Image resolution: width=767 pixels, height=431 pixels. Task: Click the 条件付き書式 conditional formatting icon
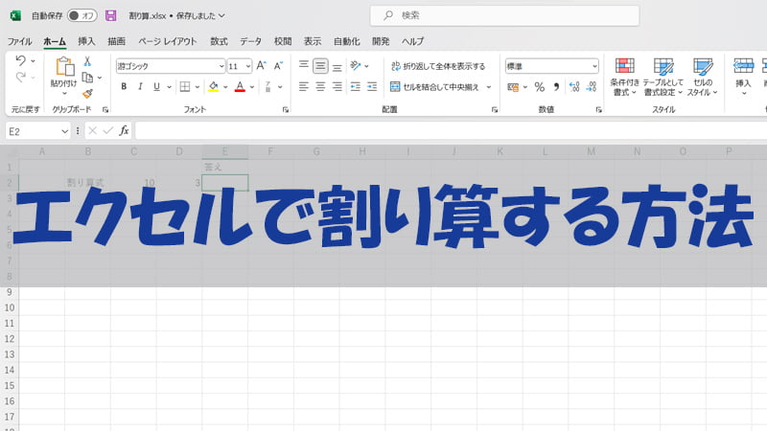[624, 75]
